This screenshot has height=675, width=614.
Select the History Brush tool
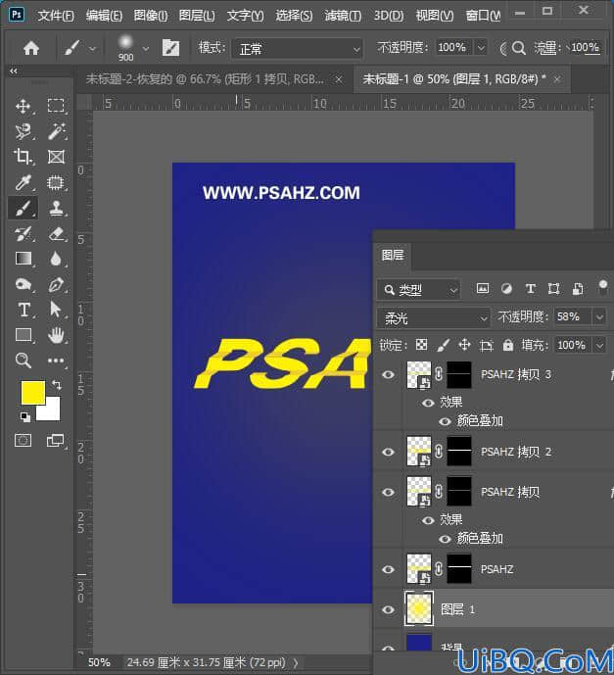(x=23, y=234)
